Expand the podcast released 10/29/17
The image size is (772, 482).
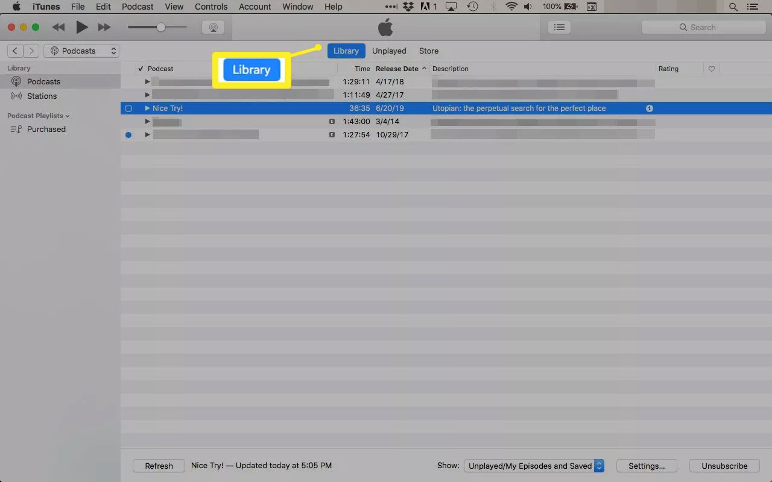pos(147,135)
